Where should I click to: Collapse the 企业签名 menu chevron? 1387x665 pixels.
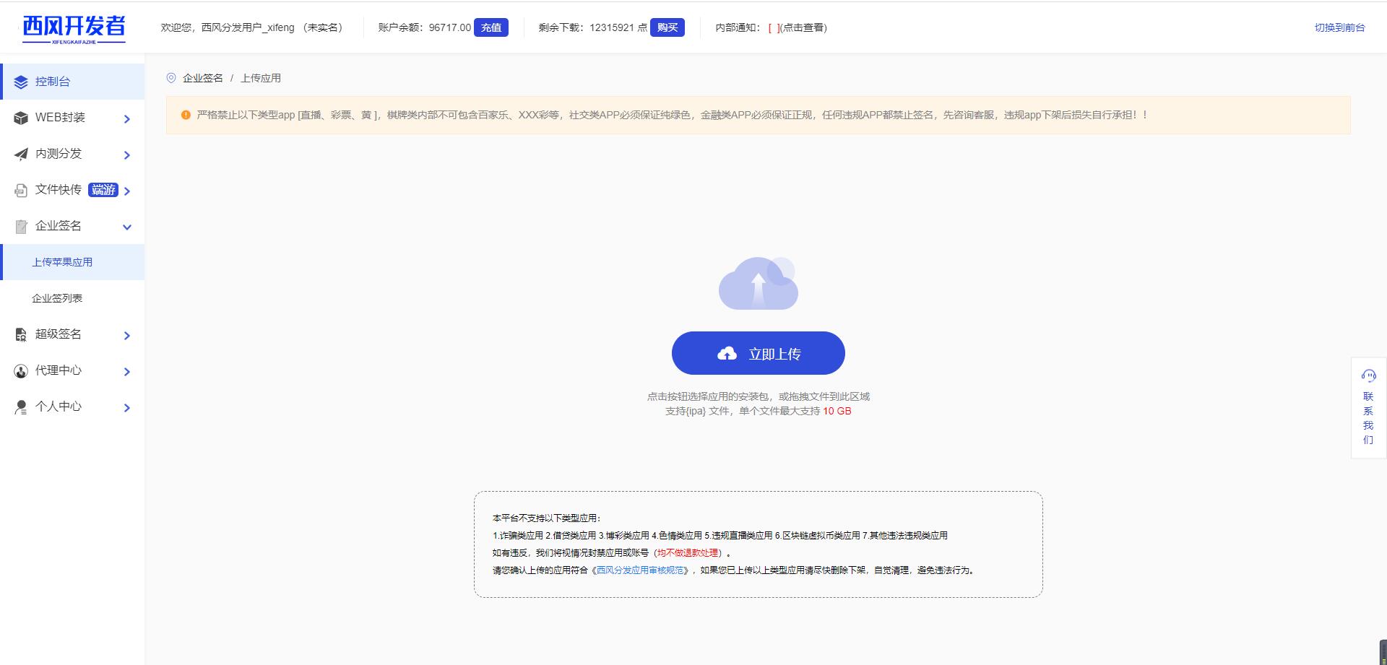pyautogui.click(x=127, y=227)
